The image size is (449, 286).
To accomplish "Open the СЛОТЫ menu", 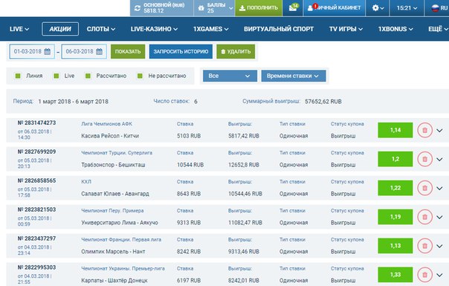I will point(101,29).
